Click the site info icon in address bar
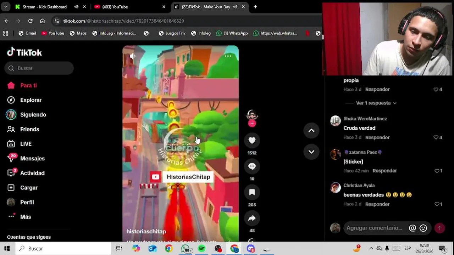This screenshot has width=454, height=255. (x=56, y=21)
